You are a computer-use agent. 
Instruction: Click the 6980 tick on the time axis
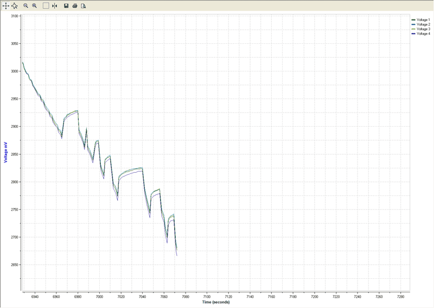(78, 297)
